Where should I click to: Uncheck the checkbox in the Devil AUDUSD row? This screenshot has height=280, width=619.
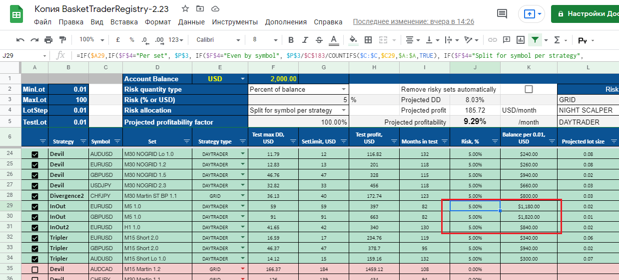coord(34,155)
